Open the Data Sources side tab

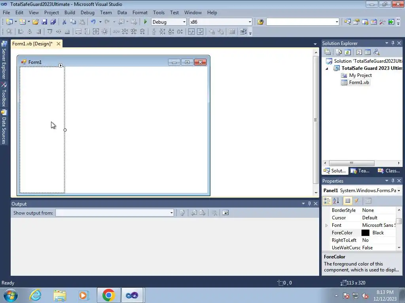4,127
